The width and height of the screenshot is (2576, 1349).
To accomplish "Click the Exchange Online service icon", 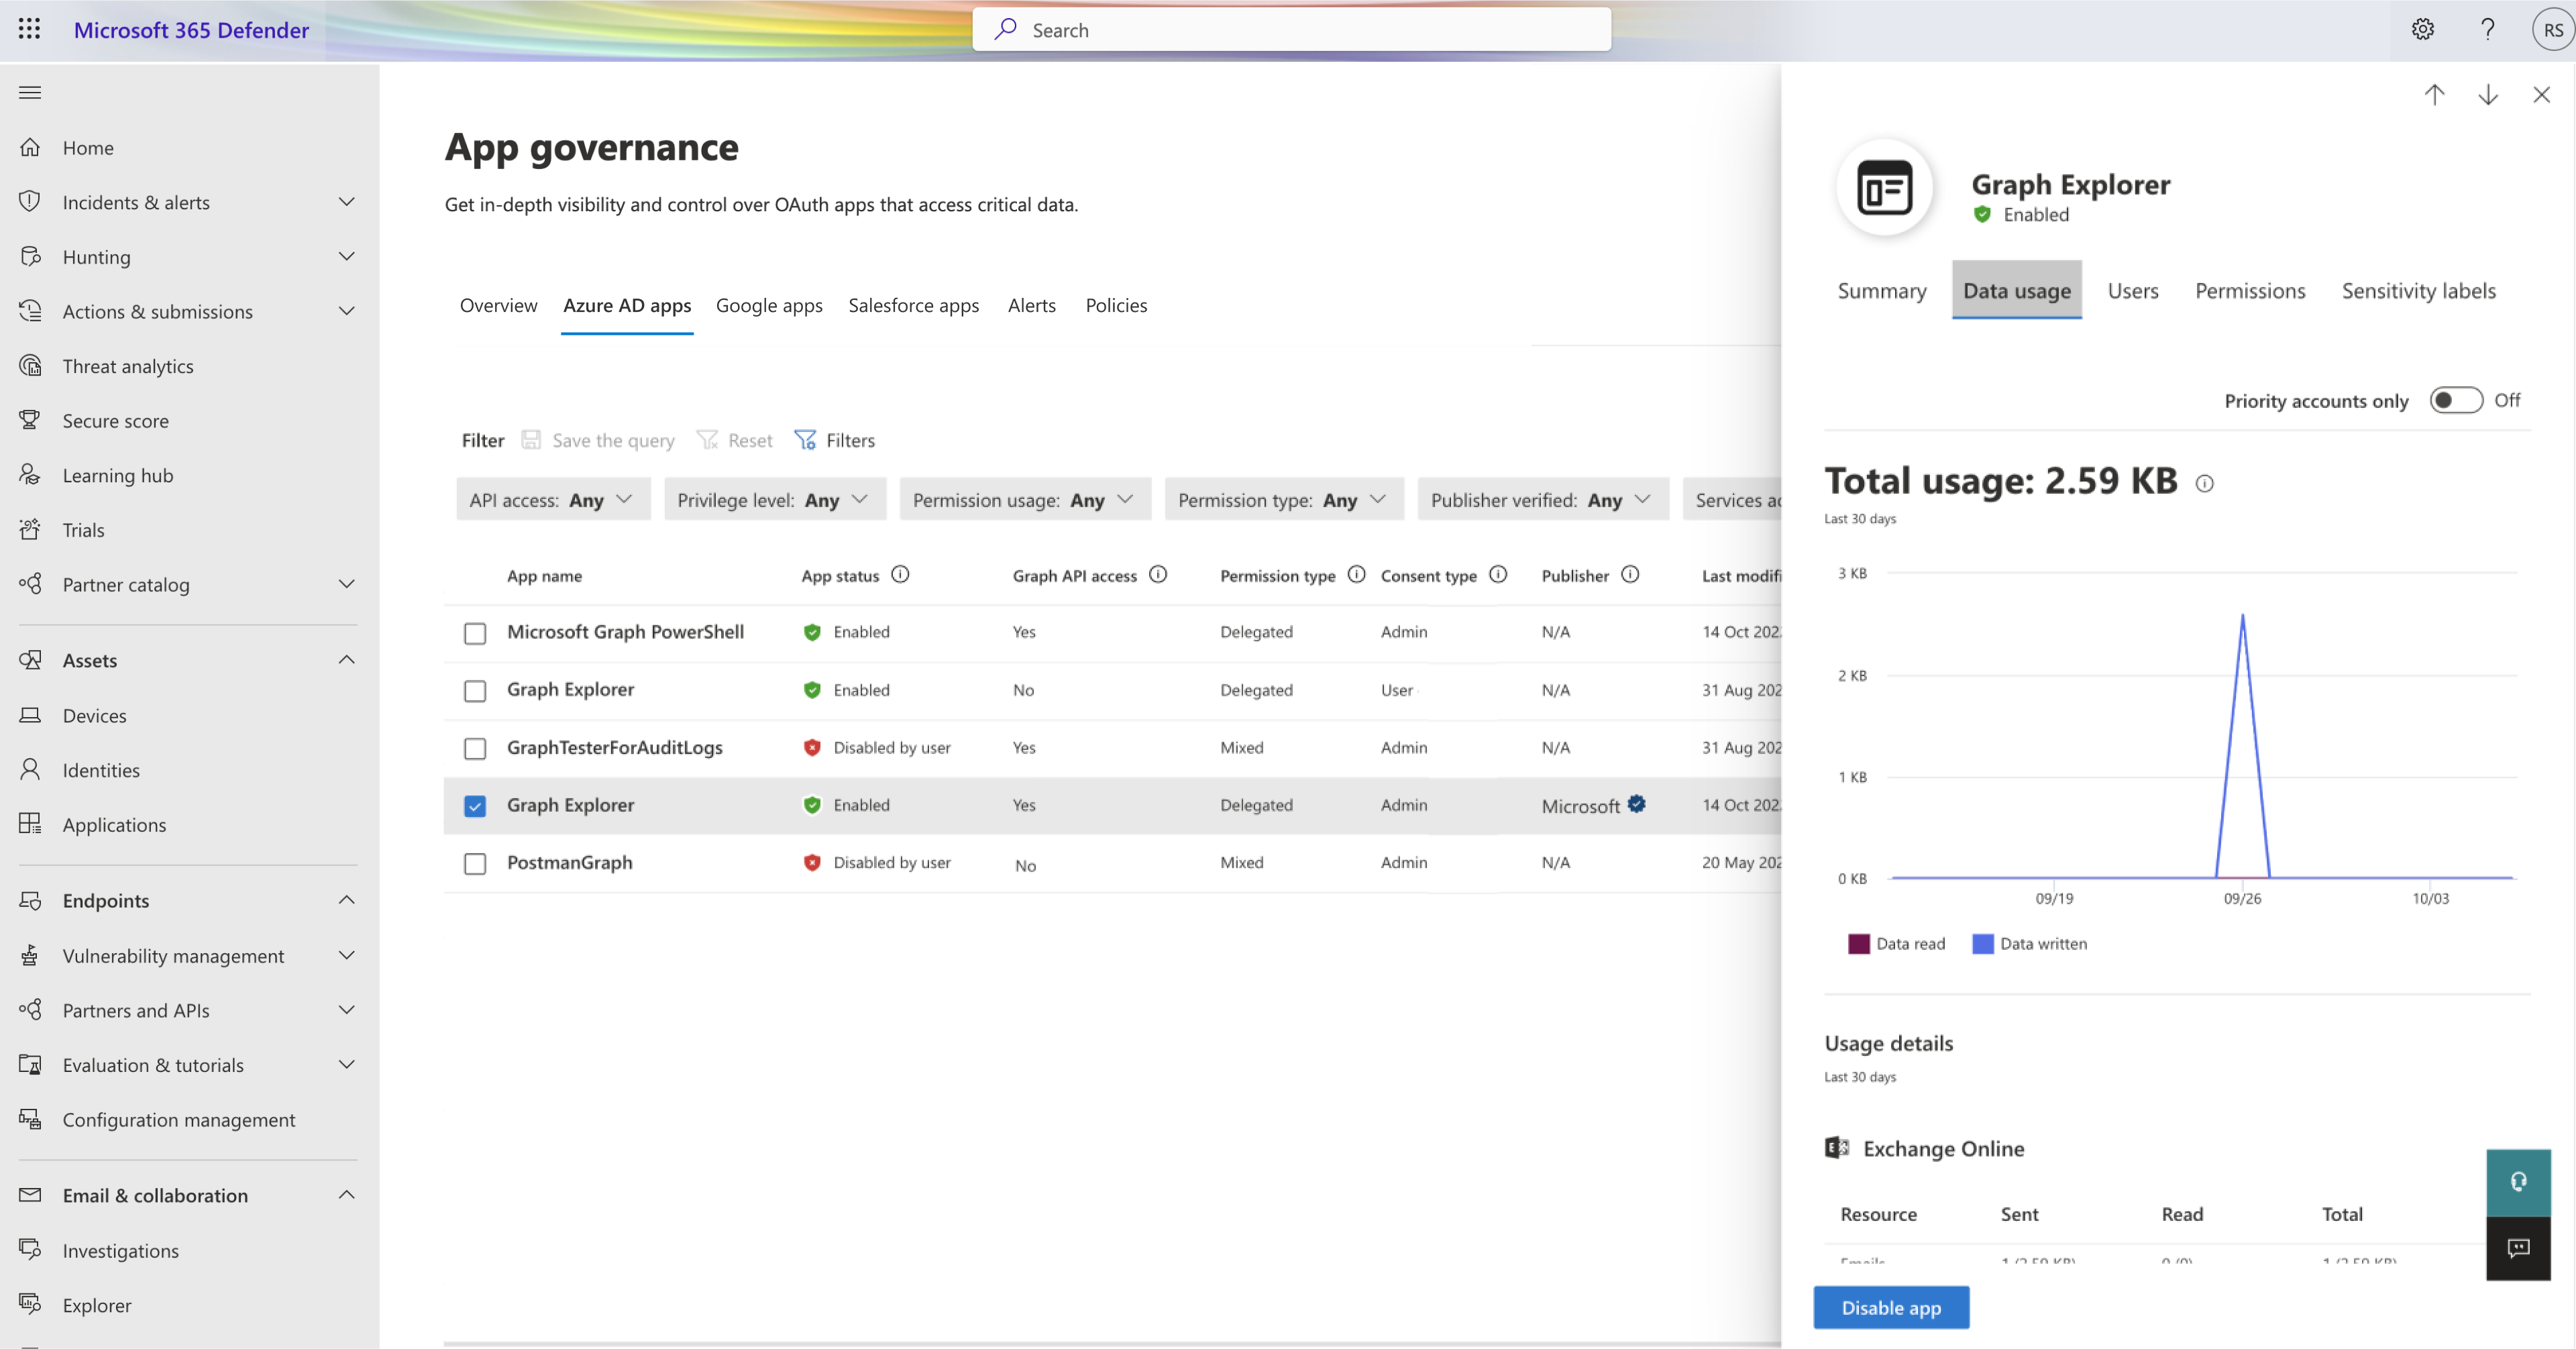I will [1837, 1148].
